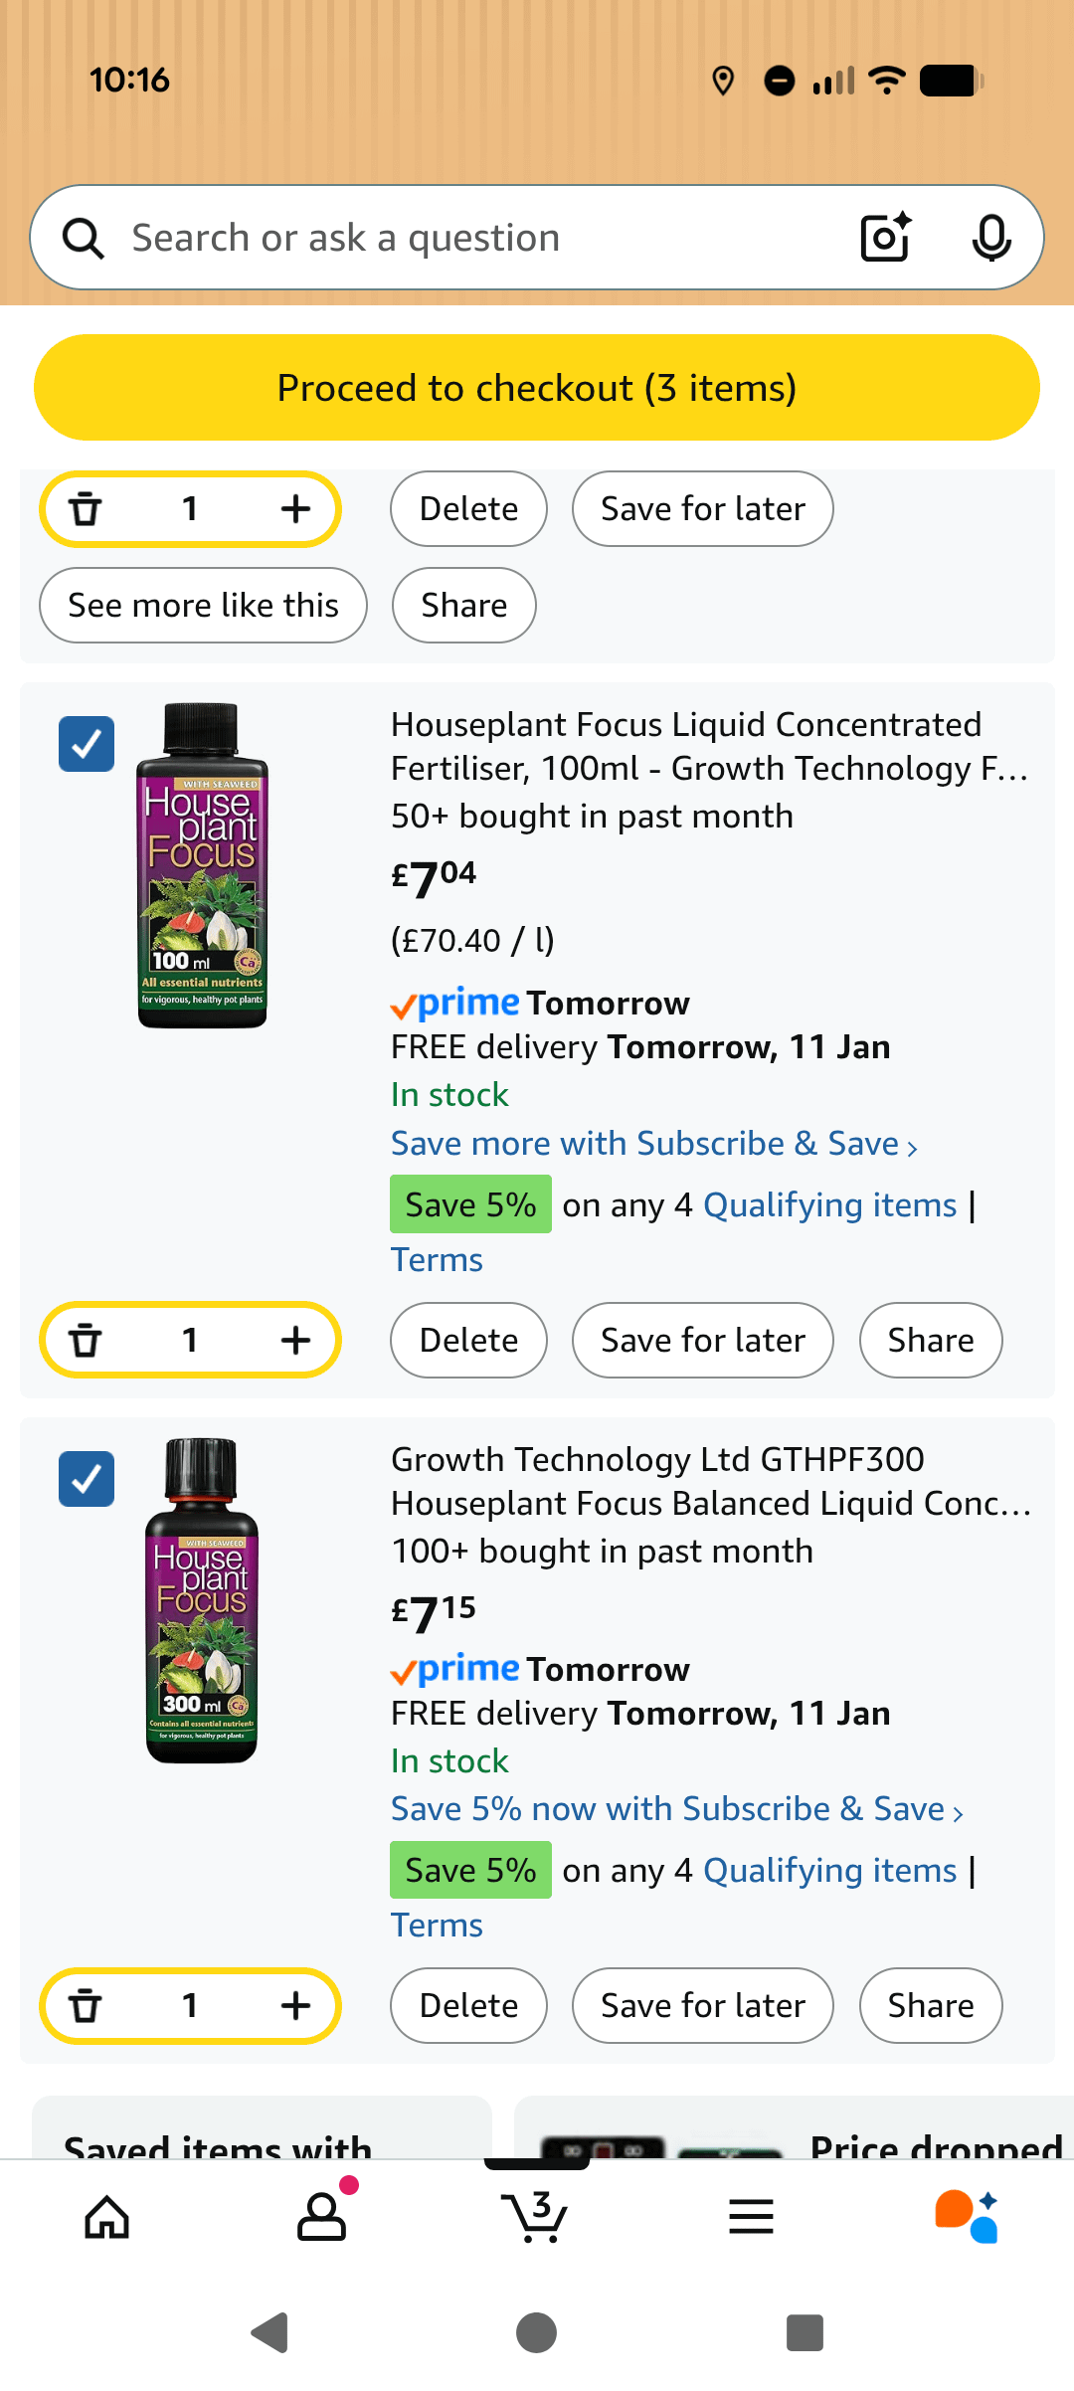Viewport: 1074px width, 2391px height.
Task: Open the 100ml Houseplant Focus product thumbnail
Action: point(202,865)
